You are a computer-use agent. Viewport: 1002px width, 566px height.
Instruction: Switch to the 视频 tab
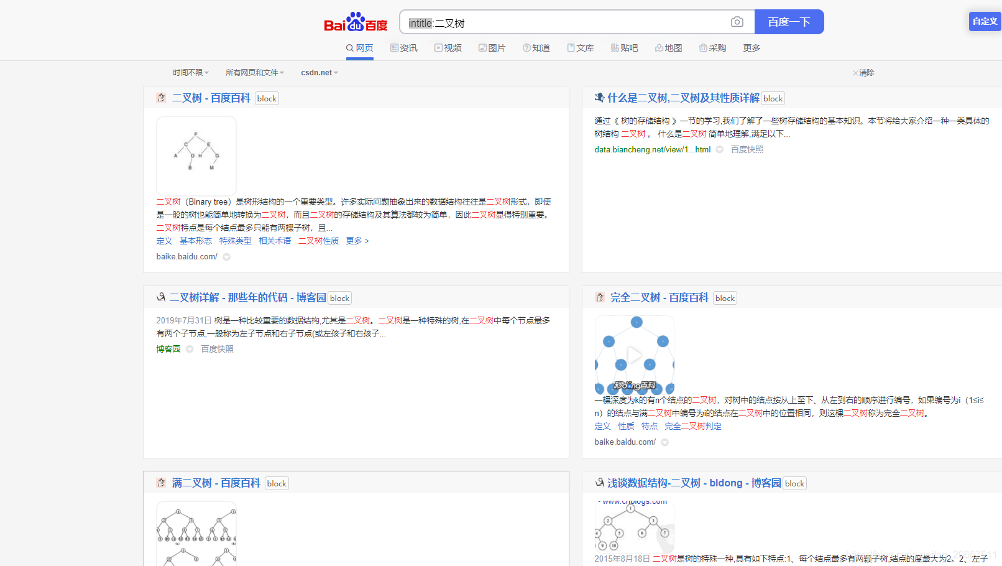tap(448, 48)
